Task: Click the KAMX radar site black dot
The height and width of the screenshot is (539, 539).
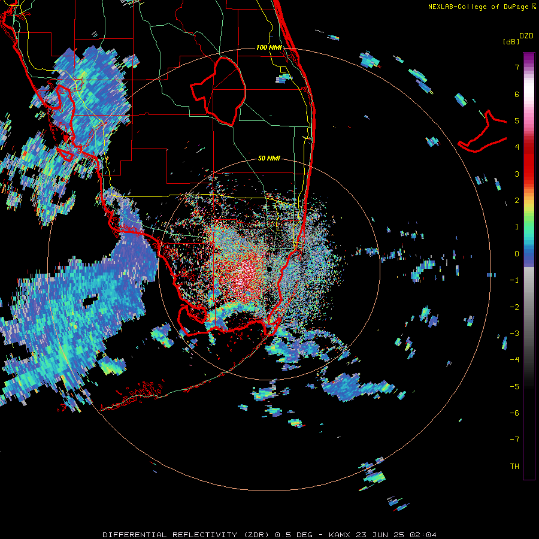Action: click(x=269, y=269)
